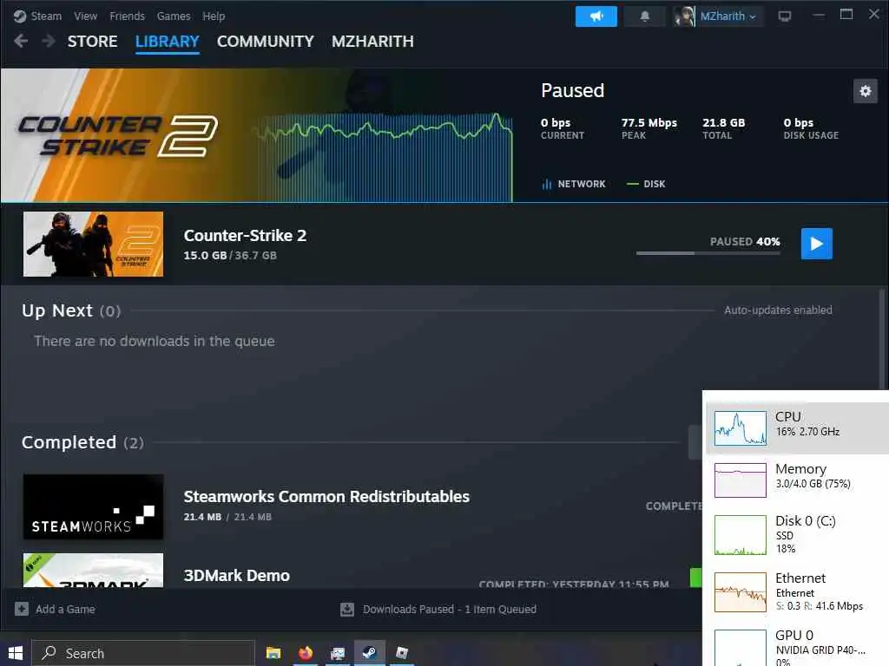Open the COMMUNITY tab
This screenshot has height=666, width=889.
pyautogui.click(x=266, y=42)
